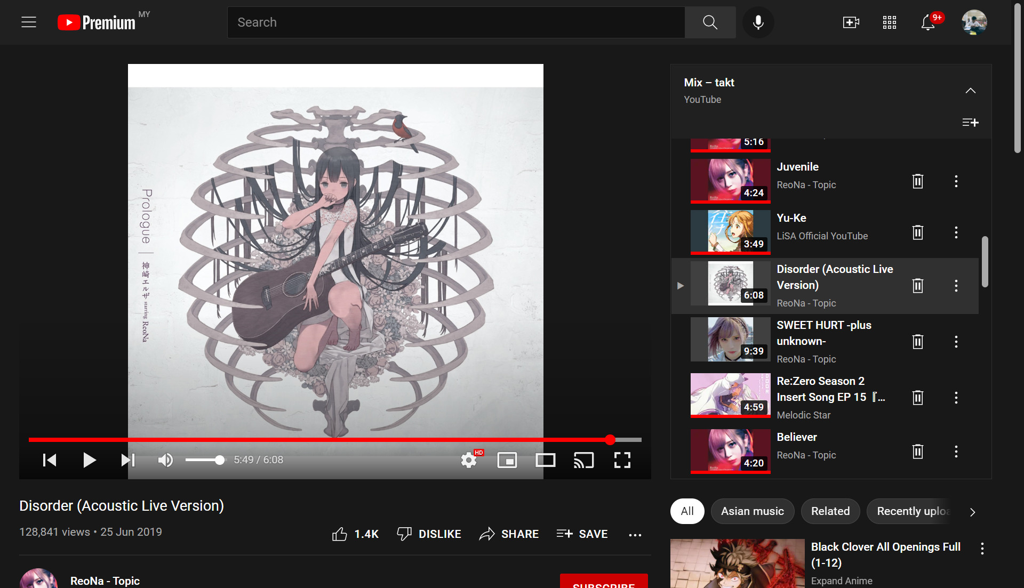Image resolution: width=1024 pixels, height=588 pixels.
Task: Skip to the next video
Action: (128, 460)
